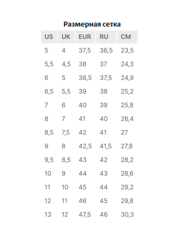Select the 28,6 CM value

(x=127, y=174)
